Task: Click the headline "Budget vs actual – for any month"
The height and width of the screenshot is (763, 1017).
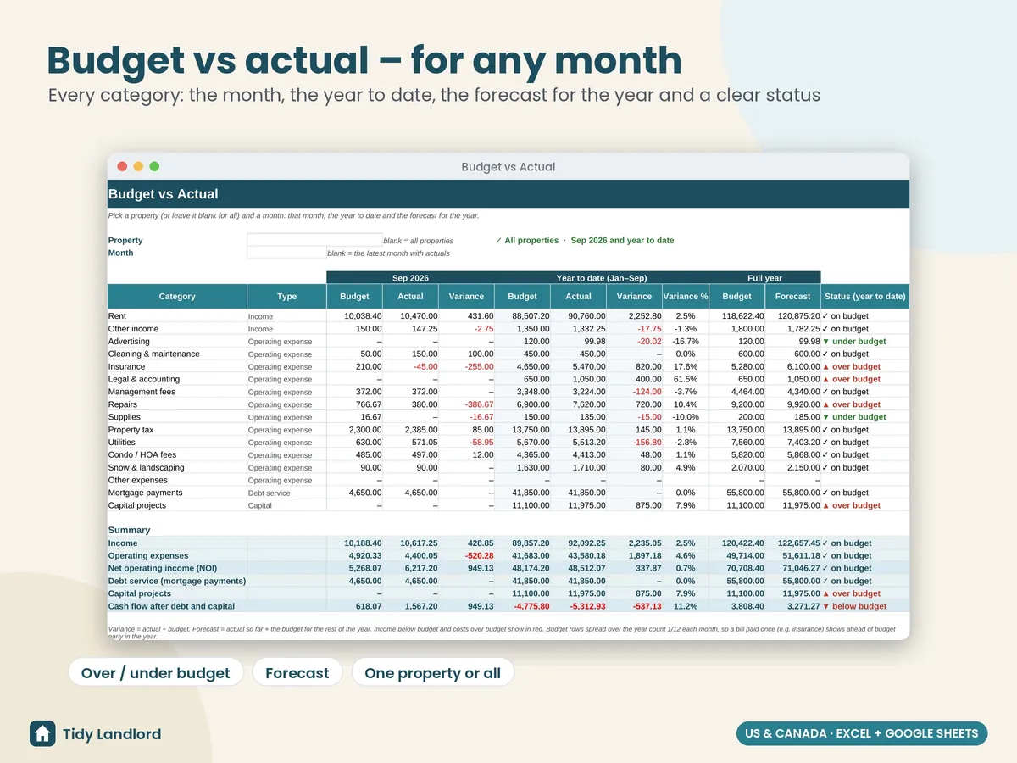Action: [364, 61]
